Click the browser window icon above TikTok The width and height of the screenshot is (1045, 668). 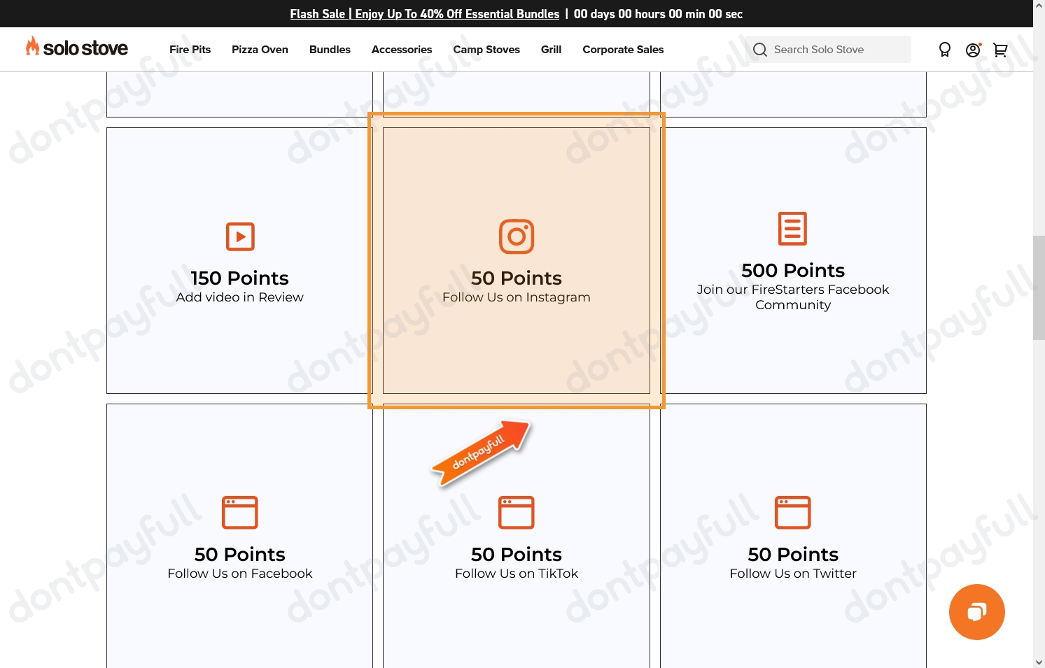pos(516,512)
